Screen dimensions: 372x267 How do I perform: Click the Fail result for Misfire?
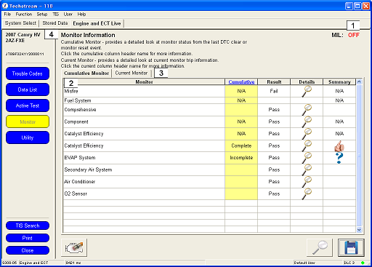tap(274, 91)
